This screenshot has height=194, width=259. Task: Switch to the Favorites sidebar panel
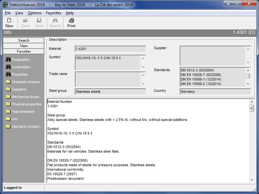point(24,51)
